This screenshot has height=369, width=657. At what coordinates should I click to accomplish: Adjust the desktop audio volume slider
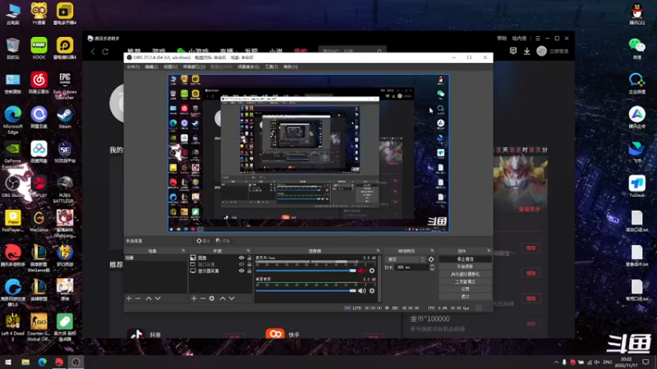pos(306,291)
